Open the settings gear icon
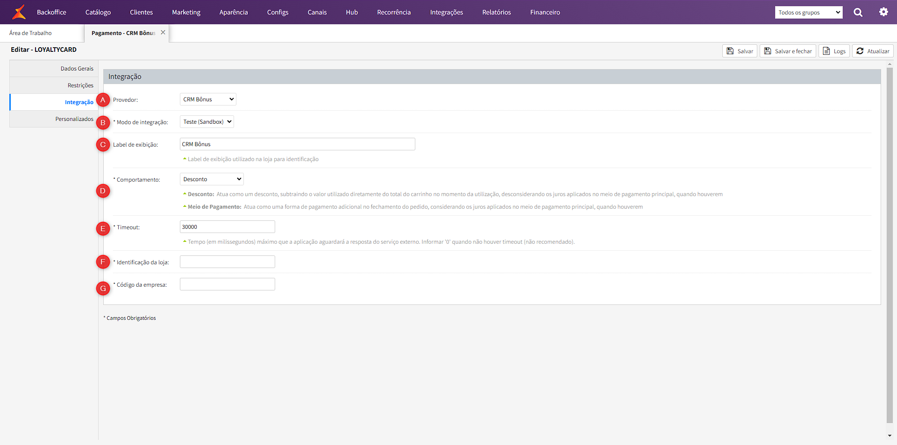The width and height of the screenshot is (897, 445). [883, 12]
